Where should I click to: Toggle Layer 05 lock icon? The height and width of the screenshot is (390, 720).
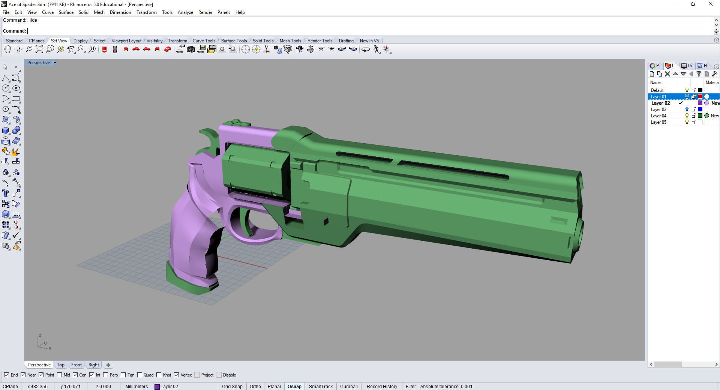pos(694,122)
